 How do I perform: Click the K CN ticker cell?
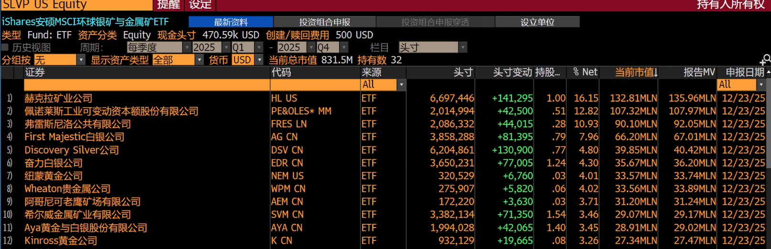click(x=281, y=240)
